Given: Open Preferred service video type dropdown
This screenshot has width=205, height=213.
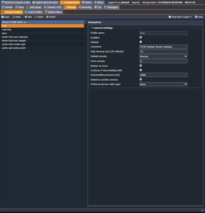Looking at the screenshot, I should (x=186, y=84).
